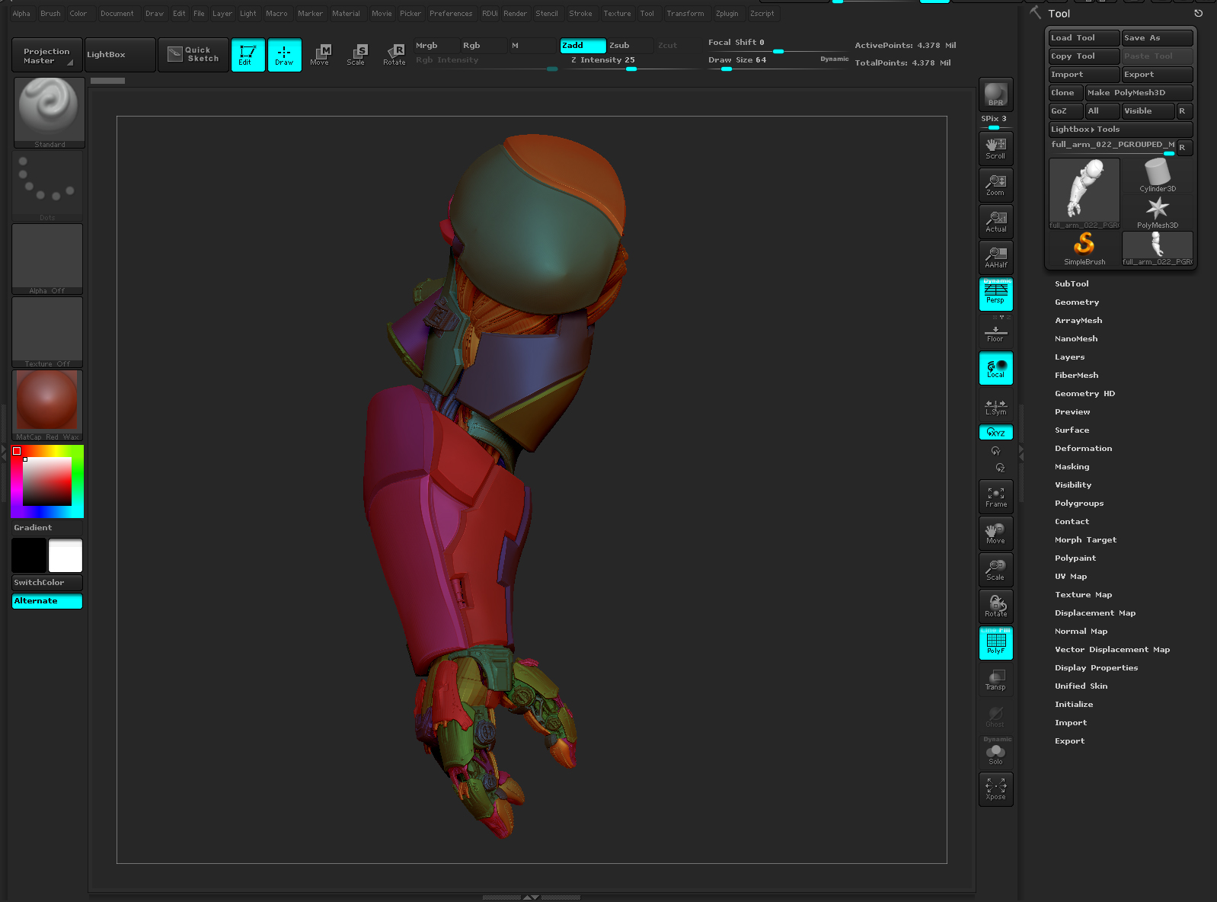Click the GoZ button

(1065, 111)
